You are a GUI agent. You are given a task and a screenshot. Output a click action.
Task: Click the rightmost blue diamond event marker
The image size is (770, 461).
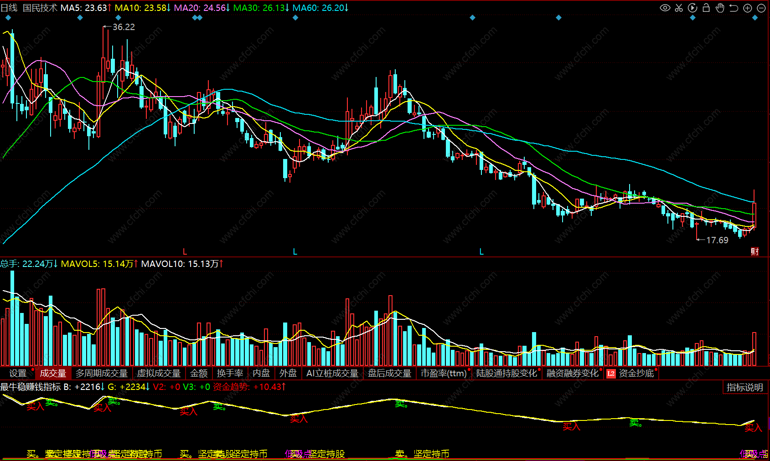pyautogui.click(x=755, y=18)
